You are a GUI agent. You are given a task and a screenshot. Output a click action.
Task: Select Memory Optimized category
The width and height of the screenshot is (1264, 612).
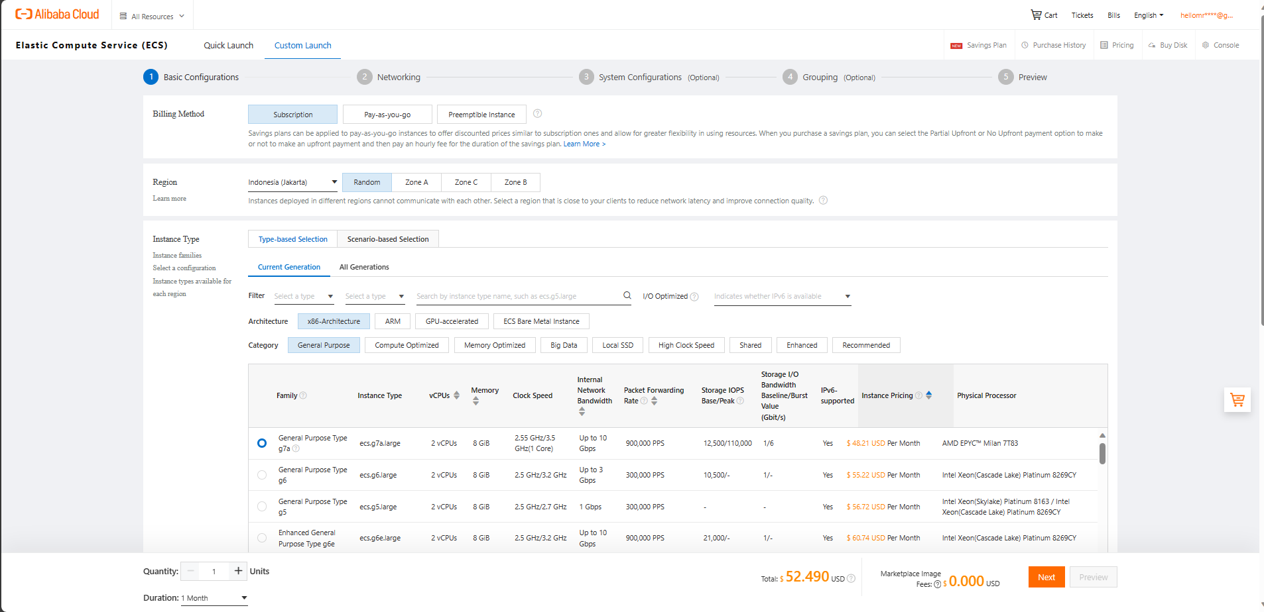(x=495, y=345)
